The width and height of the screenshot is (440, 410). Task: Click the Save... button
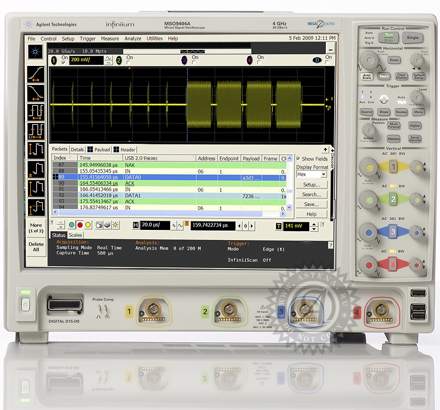click(x=312, y=204)
